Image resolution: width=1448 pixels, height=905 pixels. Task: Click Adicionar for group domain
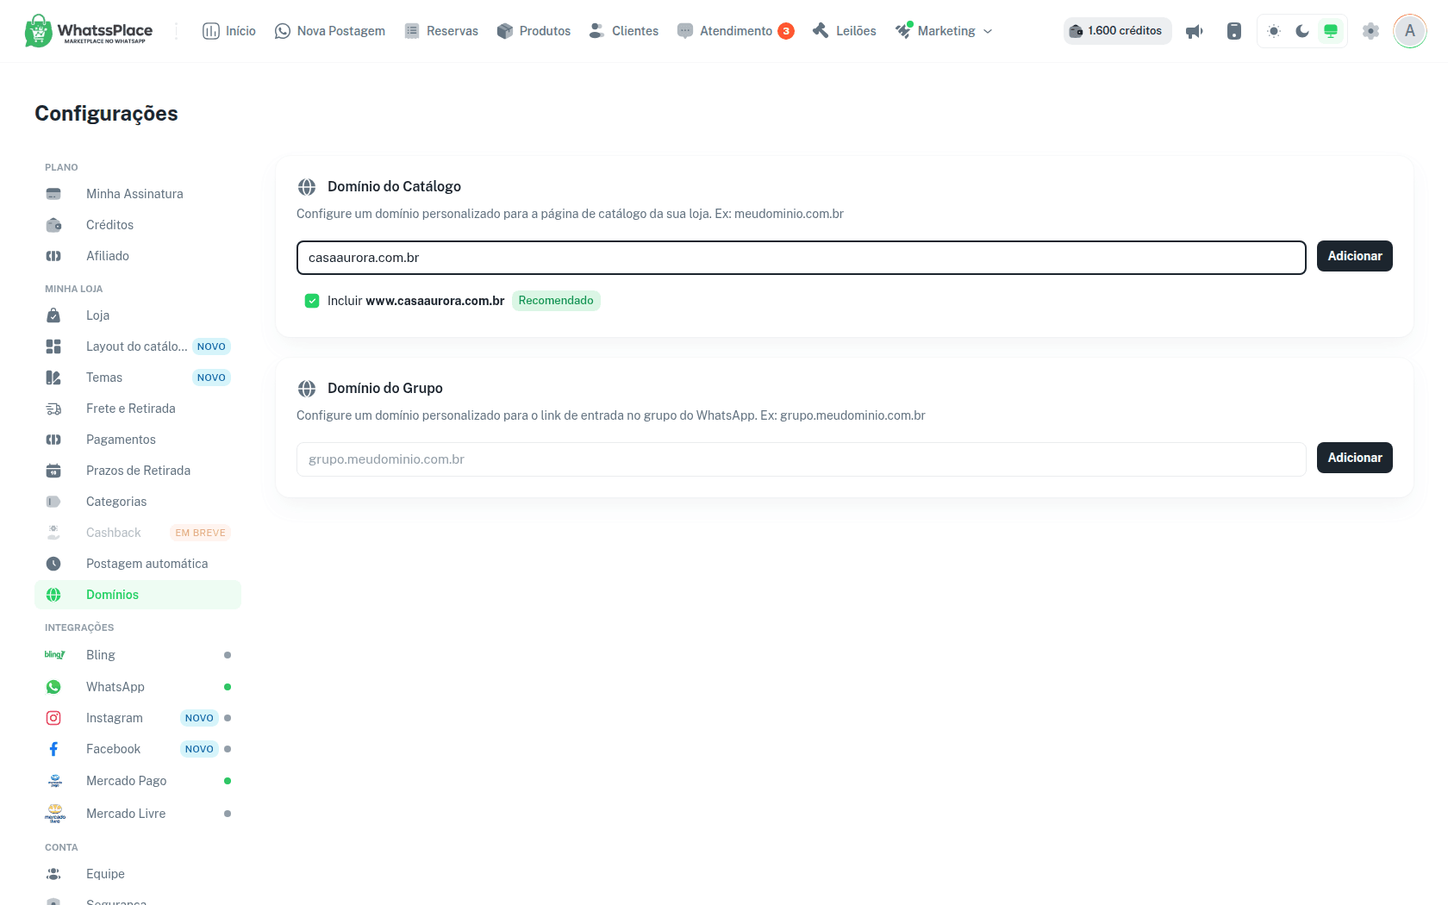click(1354, 458)
